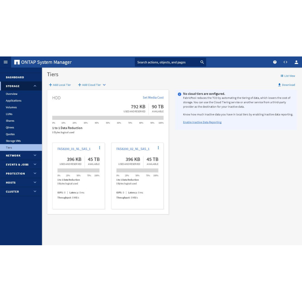
Task: Expand the Events & Jobs section
Action: click(35, 165)
